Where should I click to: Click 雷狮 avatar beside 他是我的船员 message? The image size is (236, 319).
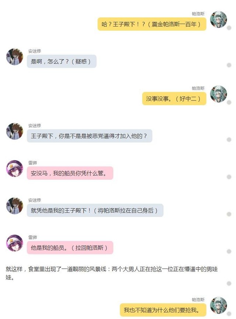[x=14, y=243]
